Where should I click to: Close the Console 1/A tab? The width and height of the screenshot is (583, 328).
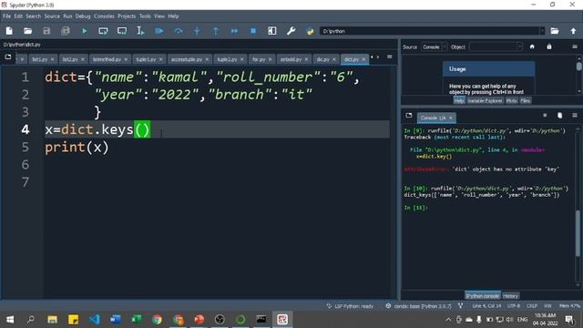451,118
